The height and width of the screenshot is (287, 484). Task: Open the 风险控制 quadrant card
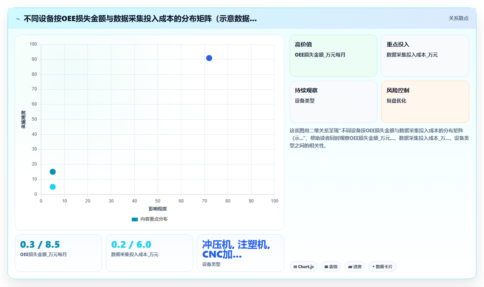point(425,102)
